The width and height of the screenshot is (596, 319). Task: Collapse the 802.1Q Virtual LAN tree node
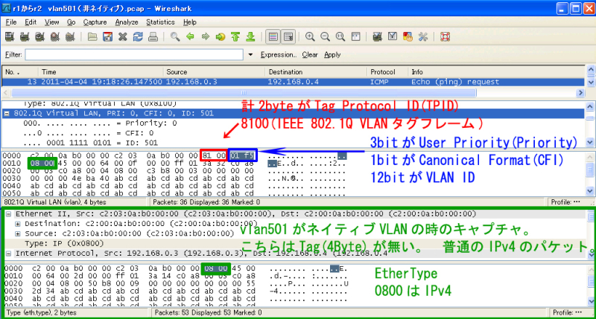[x=7, y=114]
